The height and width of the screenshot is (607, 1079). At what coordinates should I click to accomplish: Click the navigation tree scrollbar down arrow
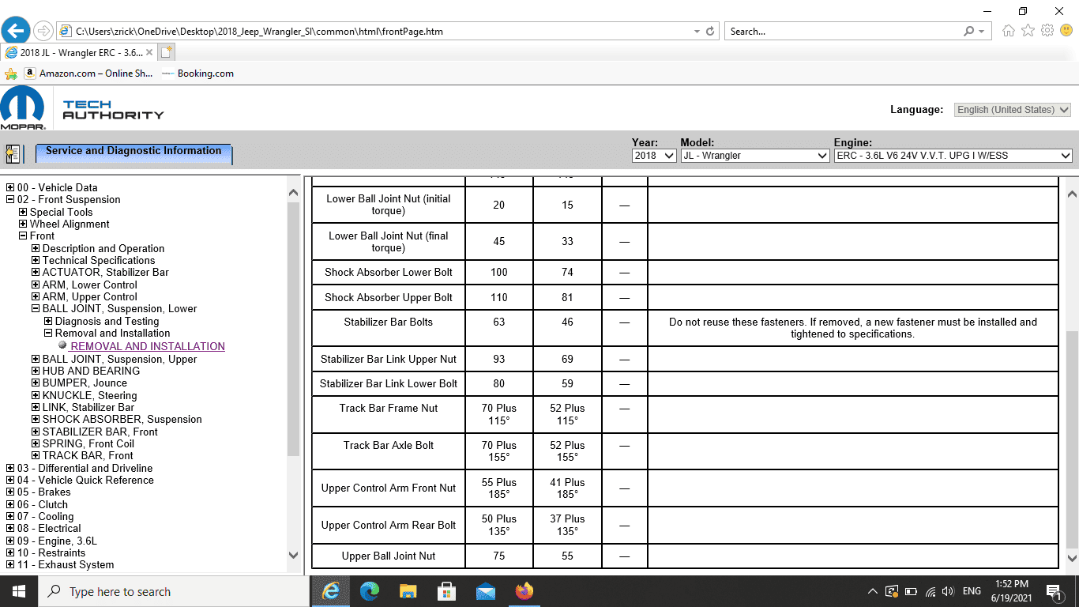pos(294,556)
